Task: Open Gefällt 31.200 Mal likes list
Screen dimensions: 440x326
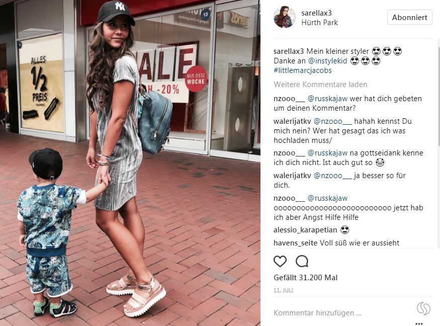Action: (x=305, y=278)
